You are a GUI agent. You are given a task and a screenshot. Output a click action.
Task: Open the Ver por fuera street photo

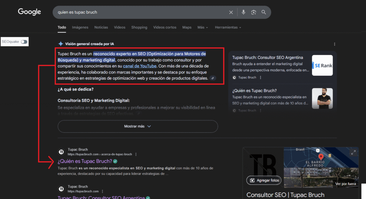(321, 178)
